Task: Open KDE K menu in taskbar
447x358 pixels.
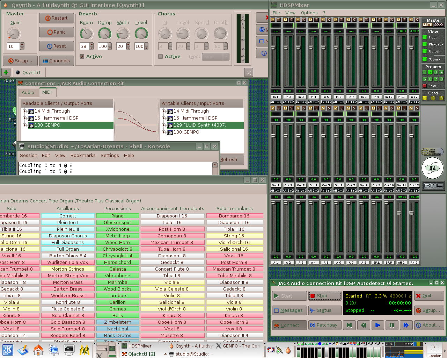Action: [x=8, y=350]
